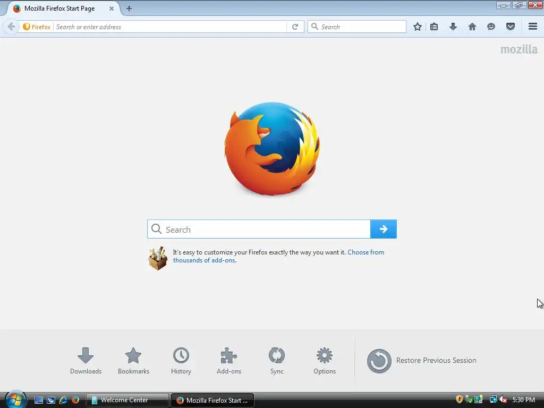Image resolution: width=544 pixels, height=408 pixels.
Task: Open the toolbar downloads arrow
Action: pos(453,27)
